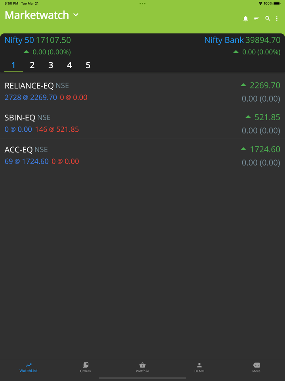285x381 pixels.
Task: Open the SBIN-EQ stock row
Action: pyautogui.click(x=142, y=123)
